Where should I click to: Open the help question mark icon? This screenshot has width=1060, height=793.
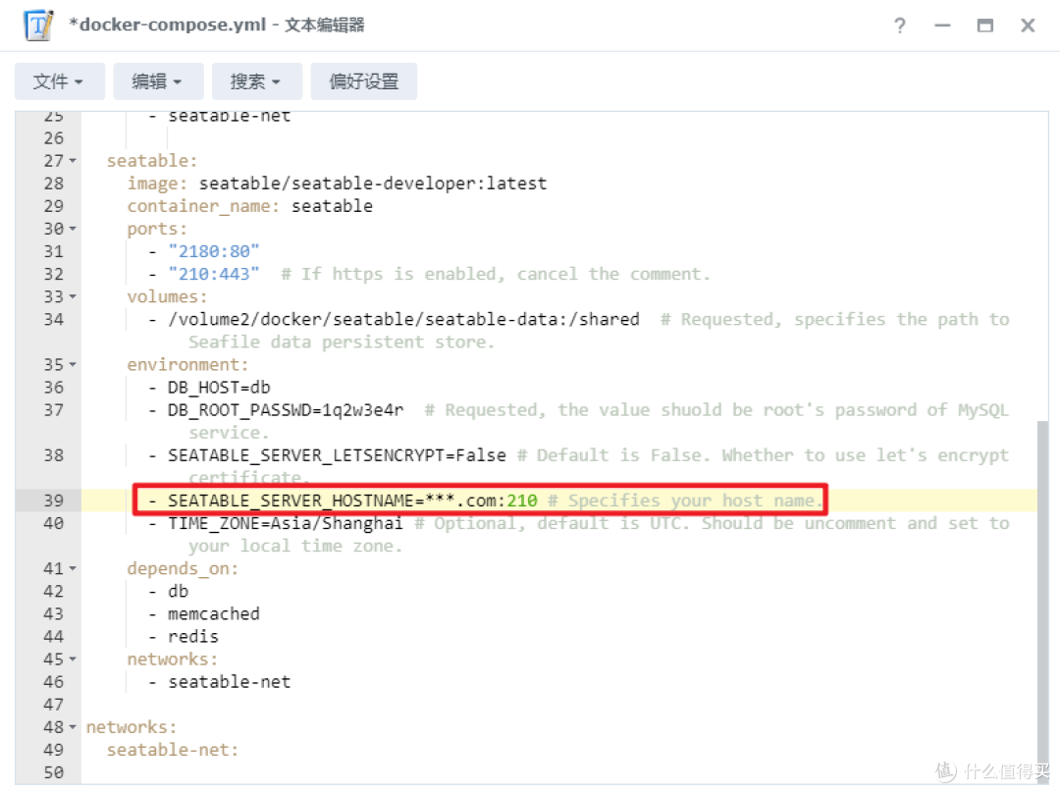pyautogui.click(x=900, y=26)
